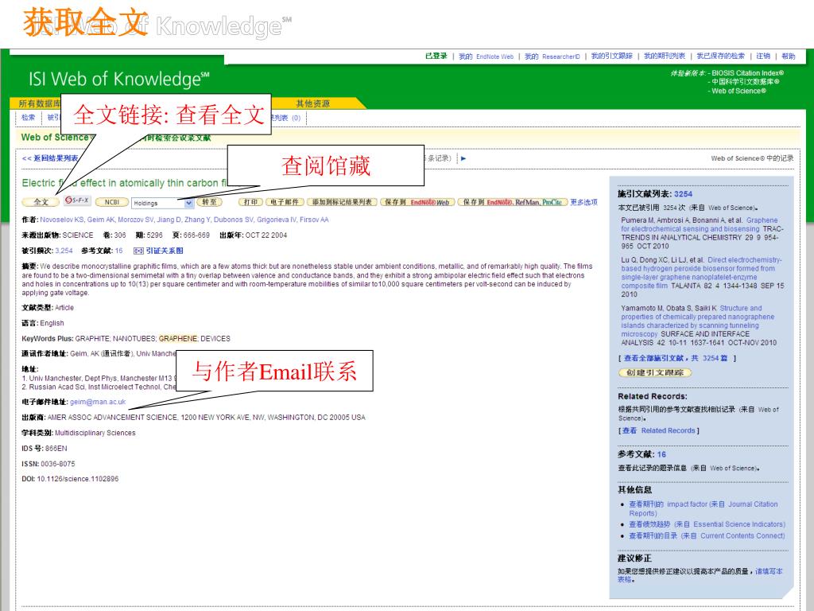Click next record arrow icon

pyautogui.click(x=463, y=158)
